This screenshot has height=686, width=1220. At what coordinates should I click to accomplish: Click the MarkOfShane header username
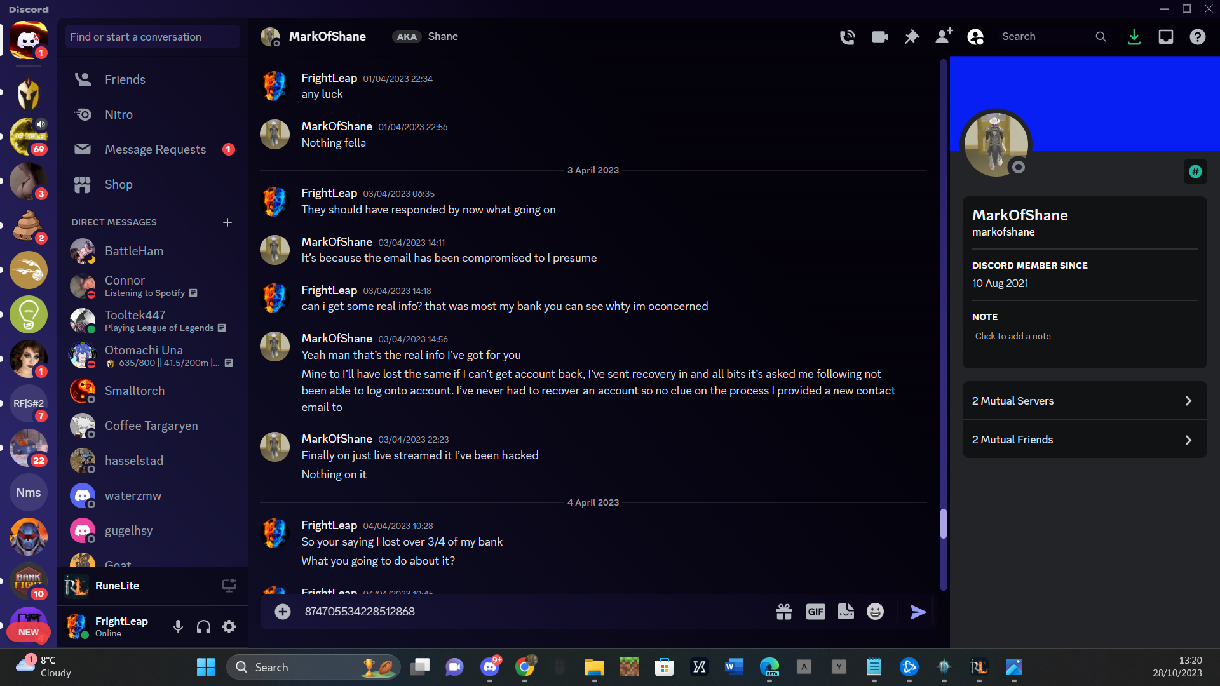pos(327,37)
